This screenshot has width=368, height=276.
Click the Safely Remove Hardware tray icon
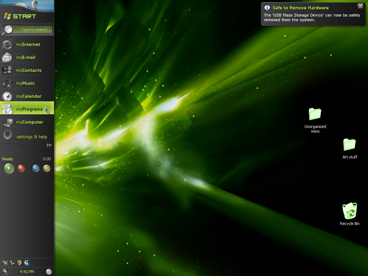coord(12,263)
